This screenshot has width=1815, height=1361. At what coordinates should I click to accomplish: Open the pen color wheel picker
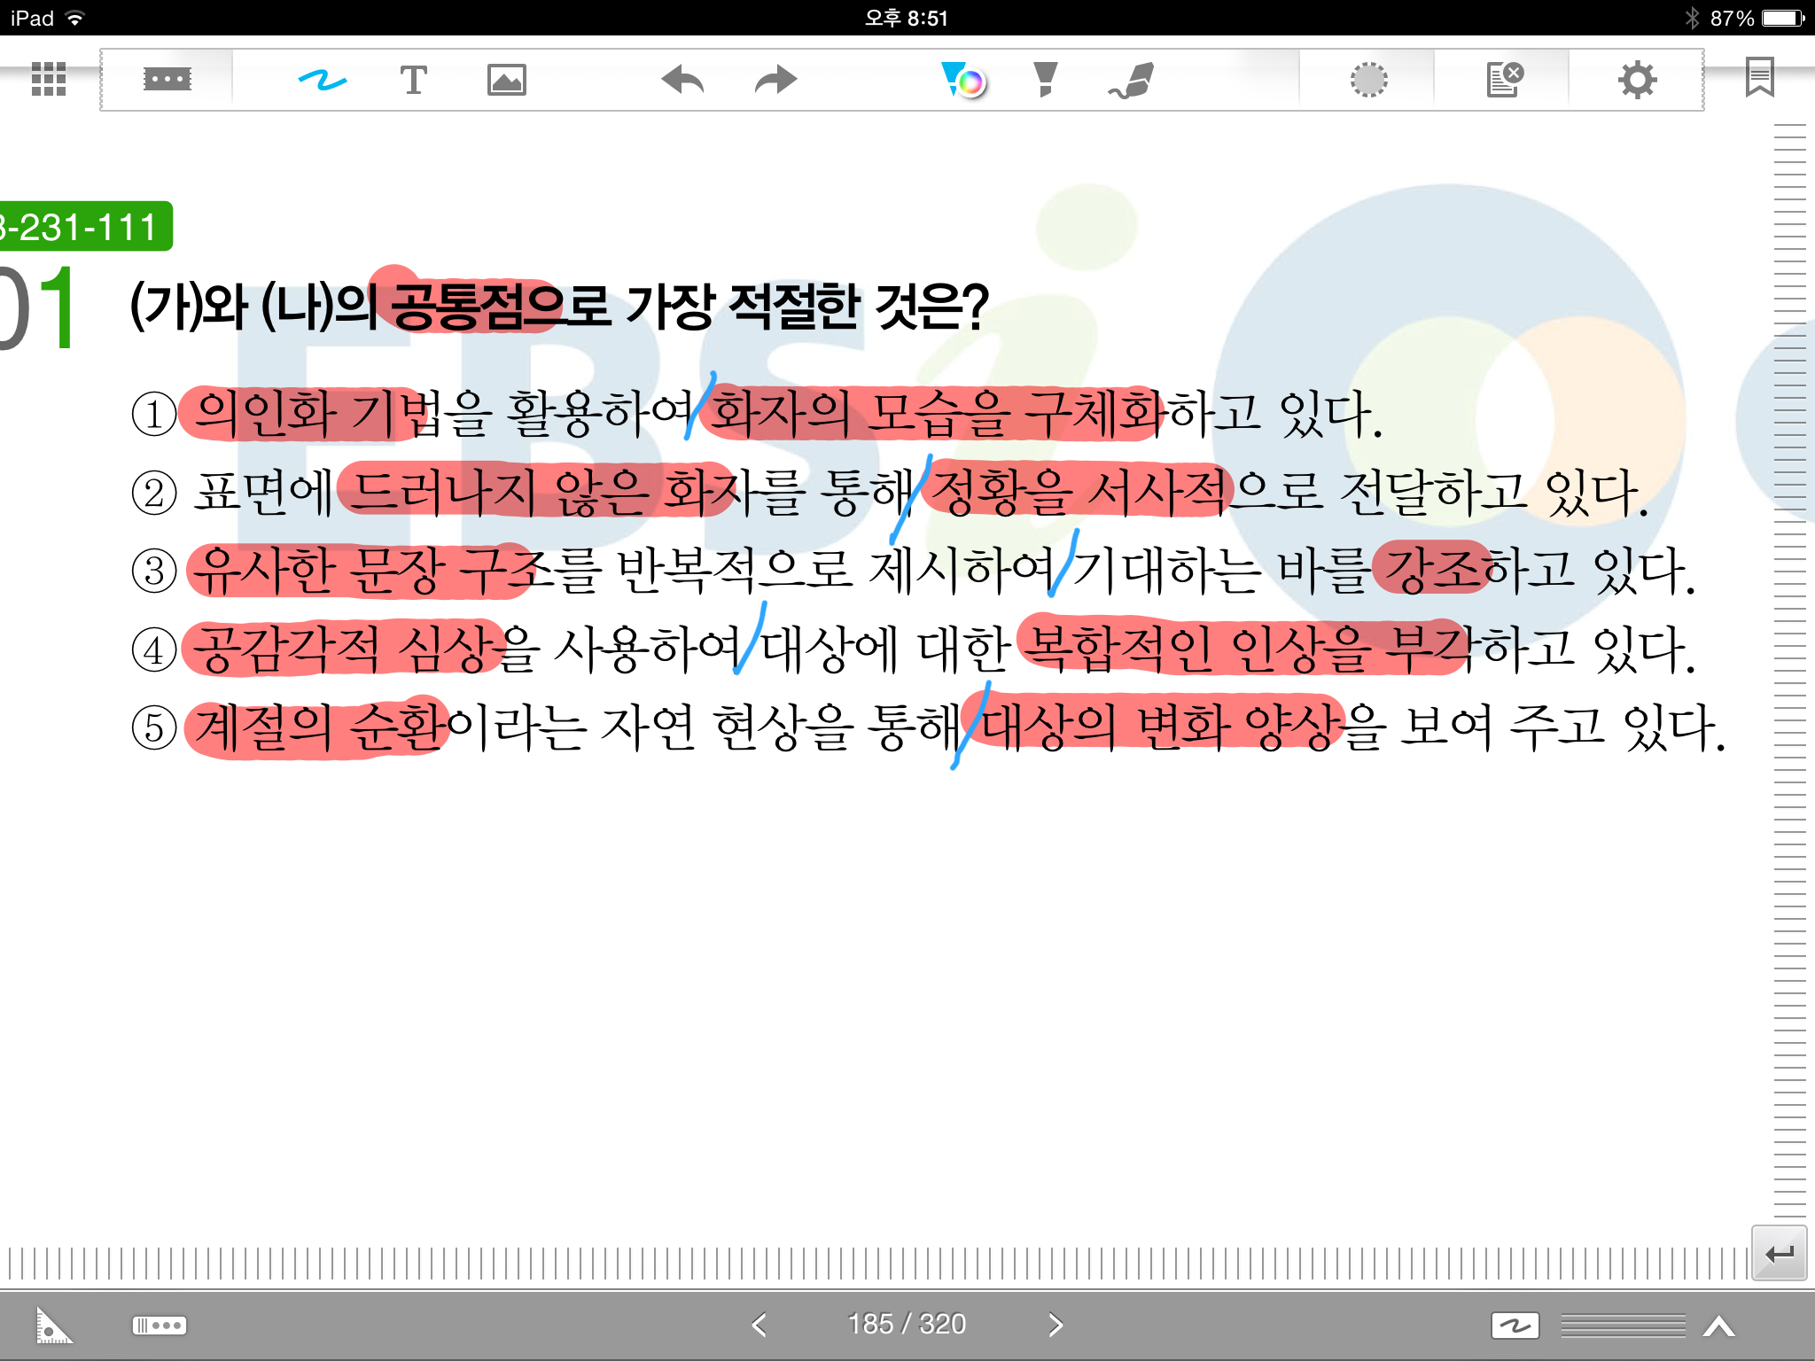(964, 80)
